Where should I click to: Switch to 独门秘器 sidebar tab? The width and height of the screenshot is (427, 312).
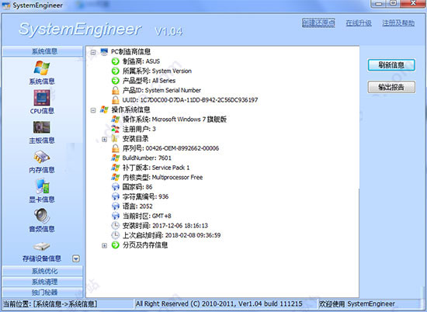pos(43,292)
